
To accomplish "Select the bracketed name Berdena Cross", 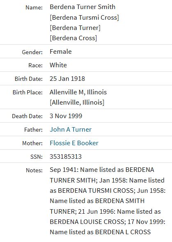I will [73, 38].
